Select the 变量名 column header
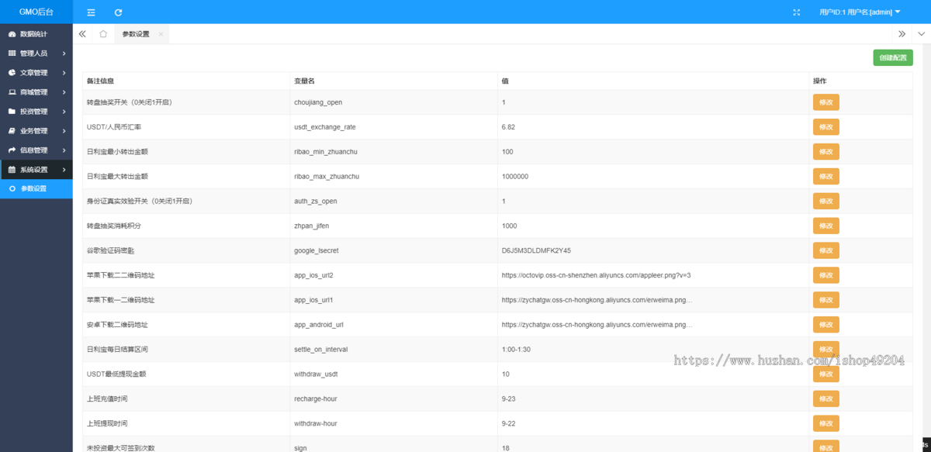 click(393, 81)
